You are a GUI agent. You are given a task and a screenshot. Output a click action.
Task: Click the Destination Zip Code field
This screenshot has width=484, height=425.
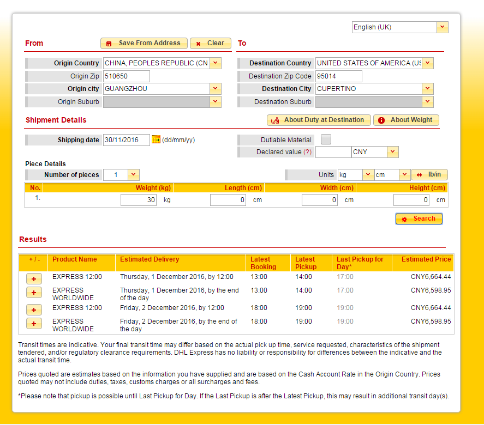tap(339, 76)
